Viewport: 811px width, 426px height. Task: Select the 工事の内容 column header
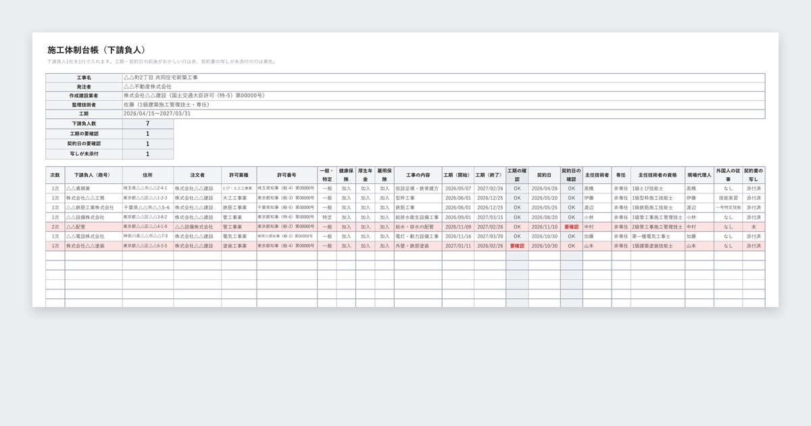tap(418, 175)
